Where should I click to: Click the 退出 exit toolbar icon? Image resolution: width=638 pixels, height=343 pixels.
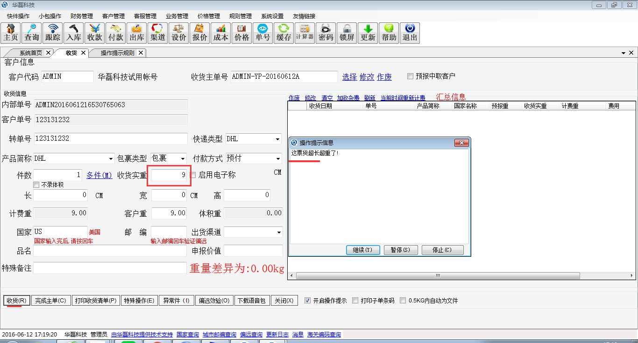(x=410, y=33)
